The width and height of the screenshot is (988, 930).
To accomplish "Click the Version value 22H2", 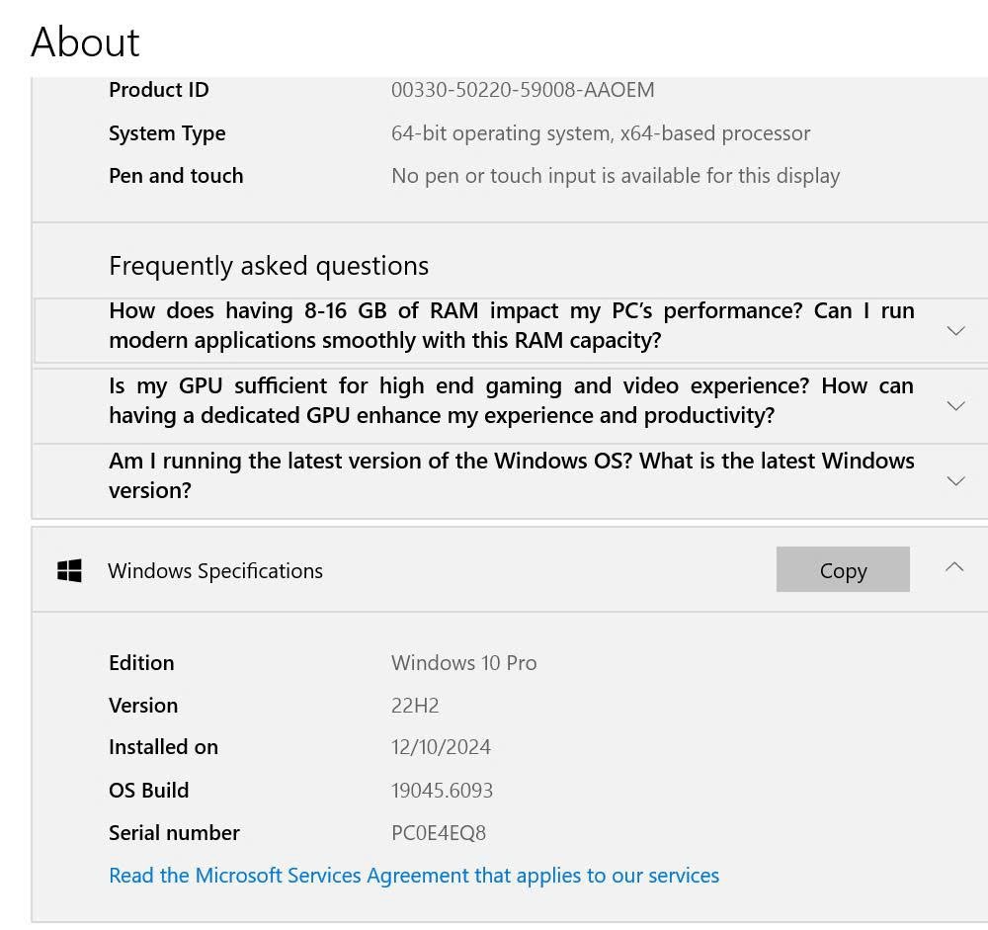I will (415, 705).
